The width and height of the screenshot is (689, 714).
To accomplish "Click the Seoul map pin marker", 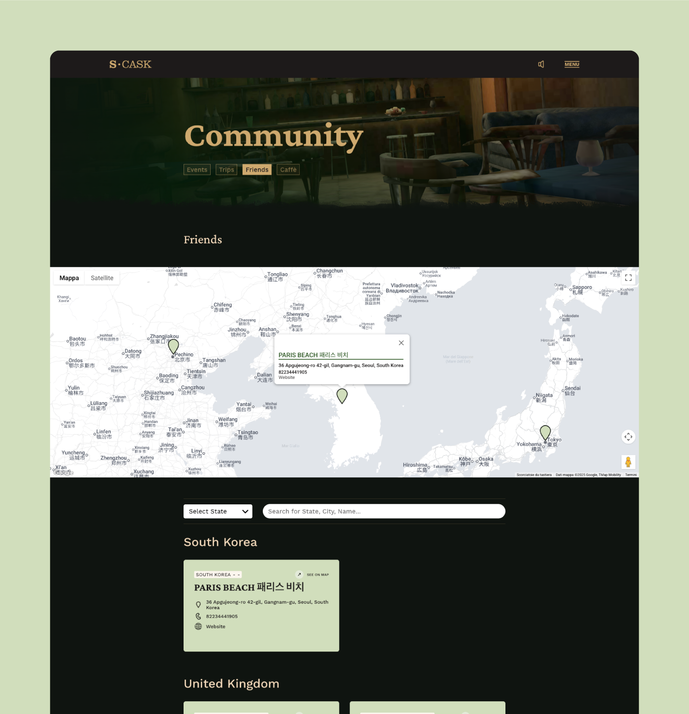I will (342, 396).
